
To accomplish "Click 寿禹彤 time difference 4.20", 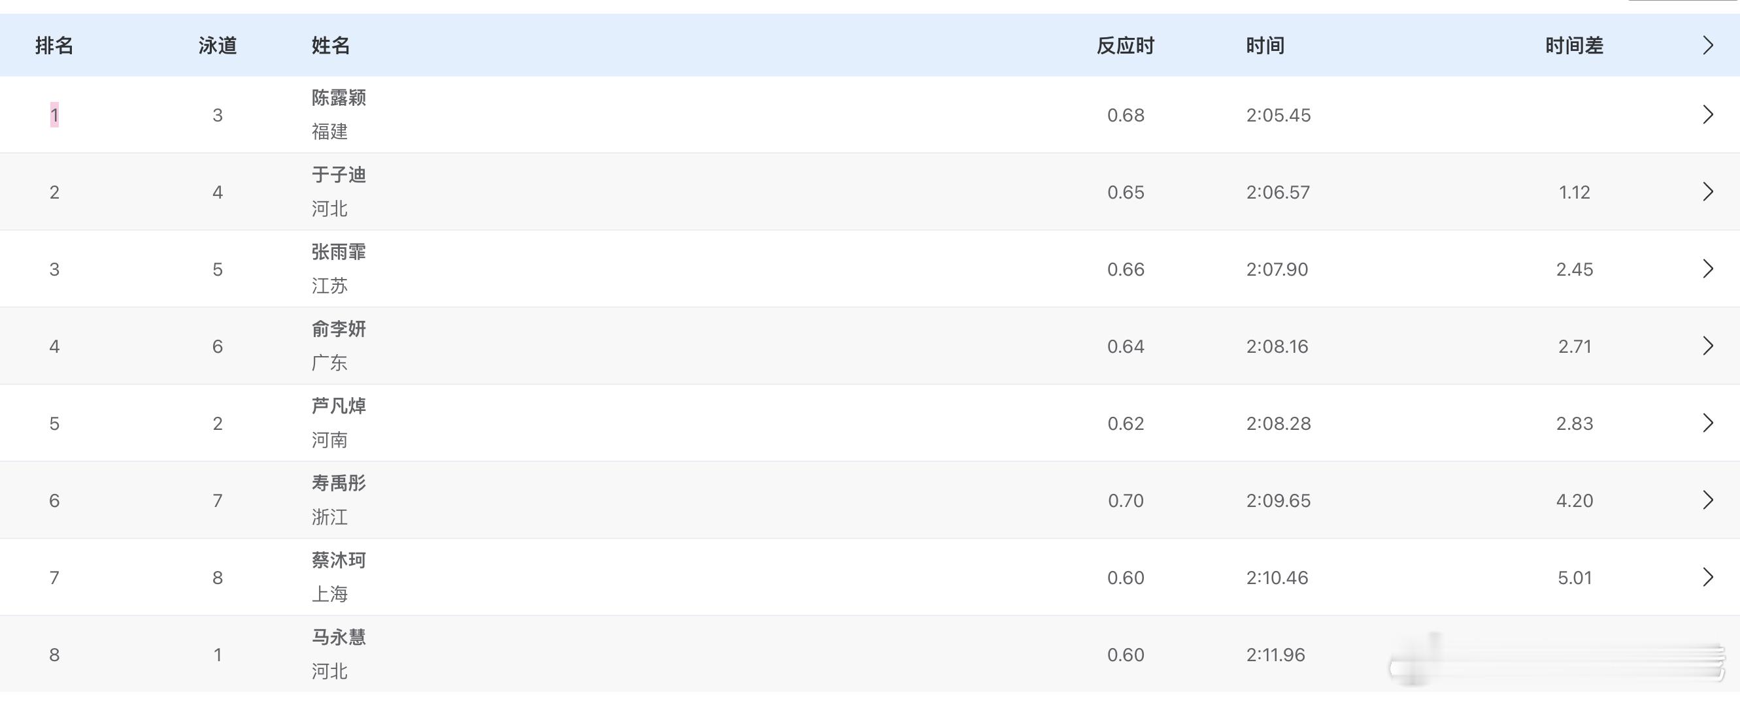I will tap(1574, 500).
